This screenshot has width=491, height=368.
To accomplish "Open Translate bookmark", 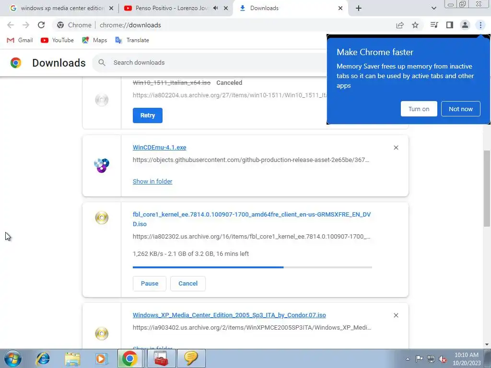I will tap(132, 40).
